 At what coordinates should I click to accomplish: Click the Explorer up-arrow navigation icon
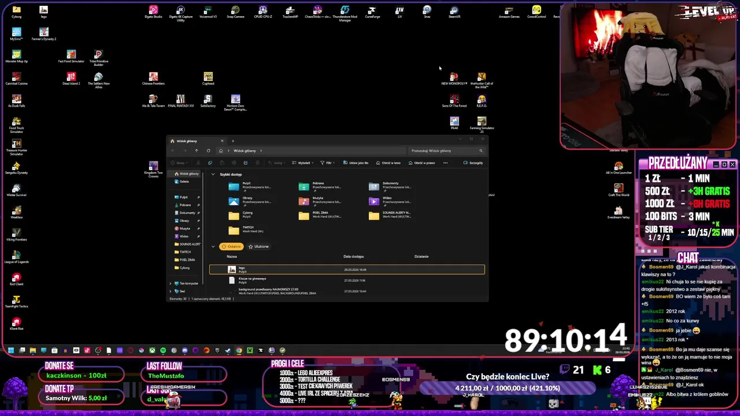point(196,151)
